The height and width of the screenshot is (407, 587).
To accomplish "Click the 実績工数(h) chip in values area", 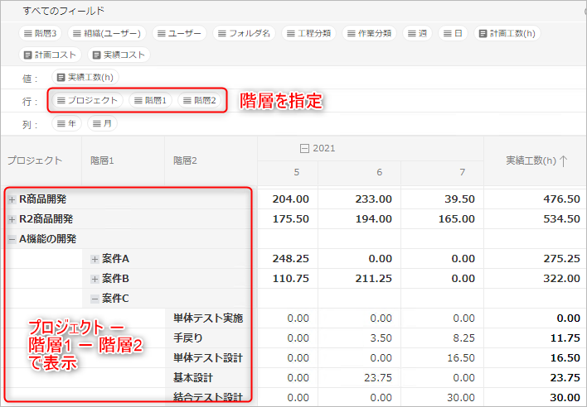I will coord(85,78).
